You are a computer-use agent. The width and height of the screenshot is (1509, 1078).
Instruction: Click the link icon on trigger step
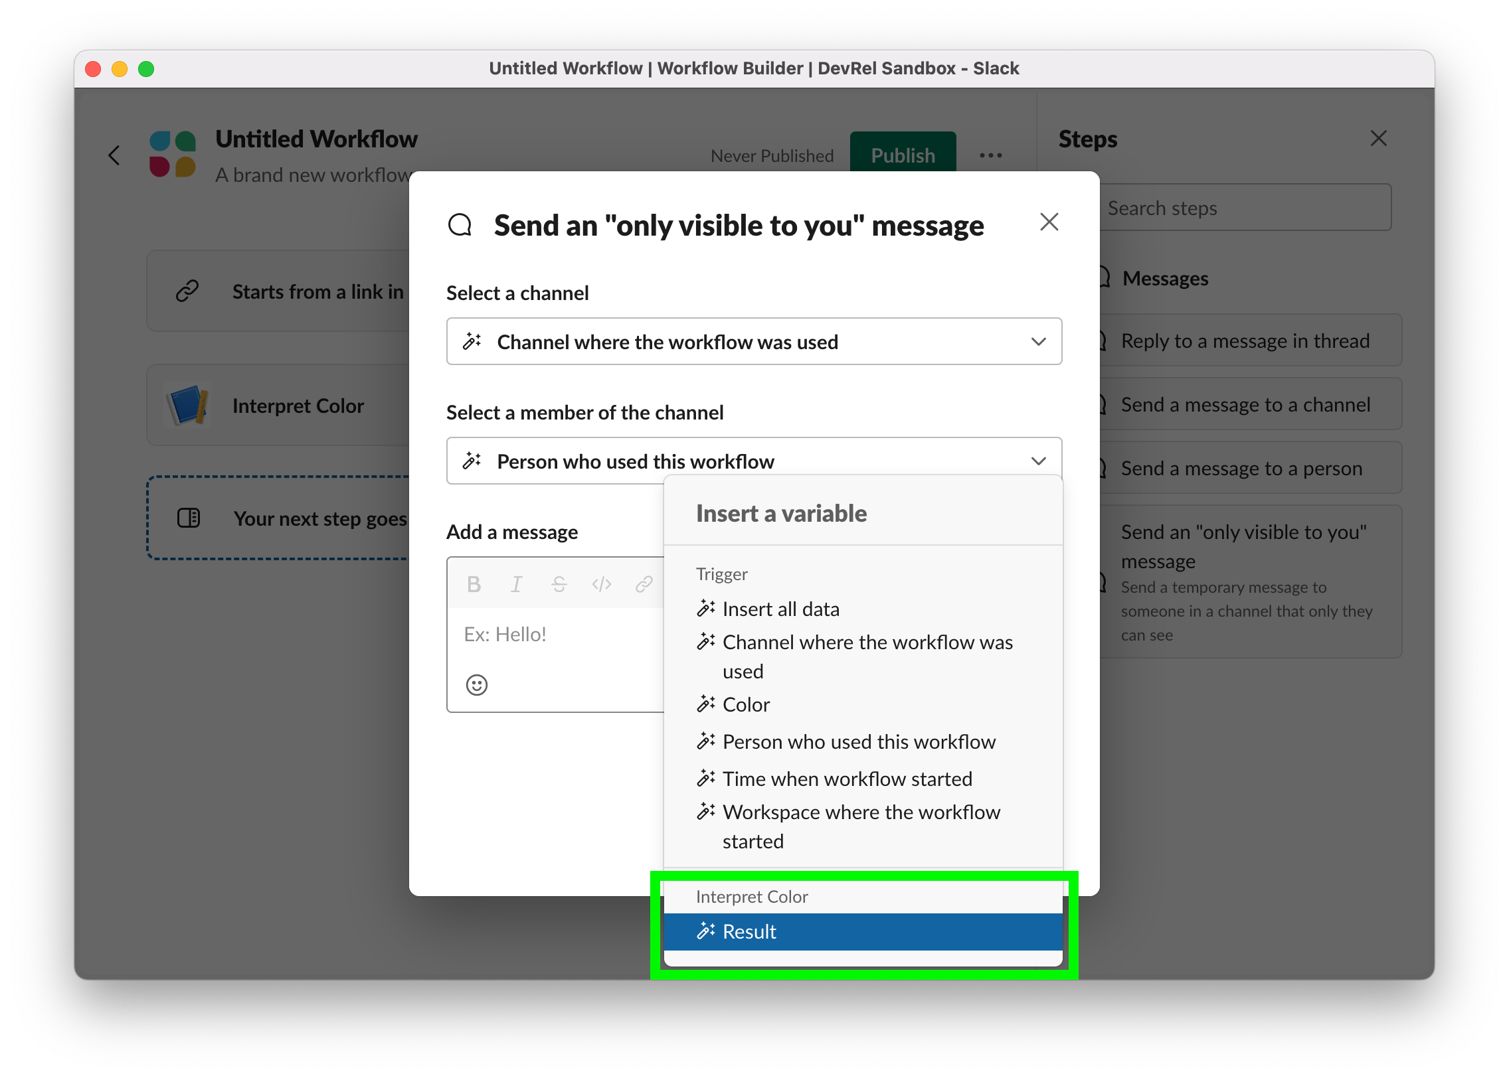pos(187,291)
